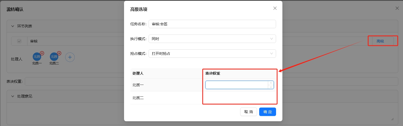Click the 北质二 表决权重 cell

coord(239,98)
